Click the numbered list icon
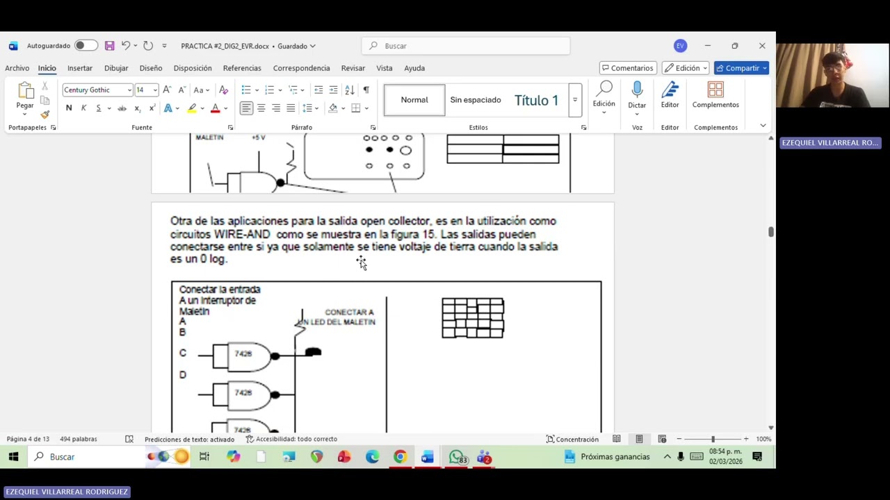Image resolution: width=890 pixels, height=500 pixels. (269, 90)
